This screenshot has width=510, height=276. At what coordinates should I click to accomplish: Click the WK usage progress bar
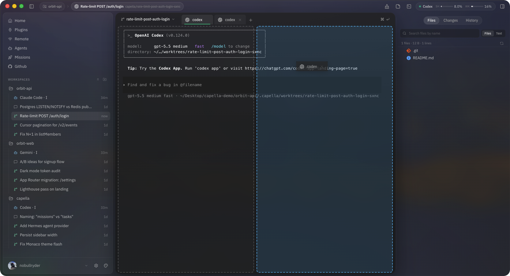click(x=477, y=6)
